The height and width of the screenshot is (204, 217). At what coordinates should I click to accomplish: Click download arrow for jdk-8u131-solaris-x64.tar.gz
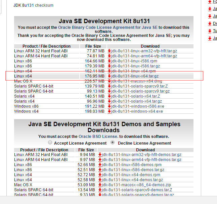coord(109,101)
